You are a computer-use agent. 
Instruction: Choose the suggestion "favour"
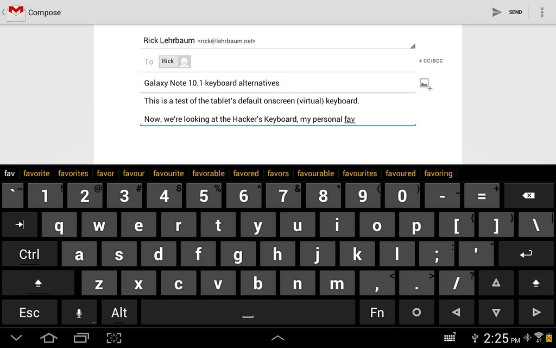[x=134, y=173]
